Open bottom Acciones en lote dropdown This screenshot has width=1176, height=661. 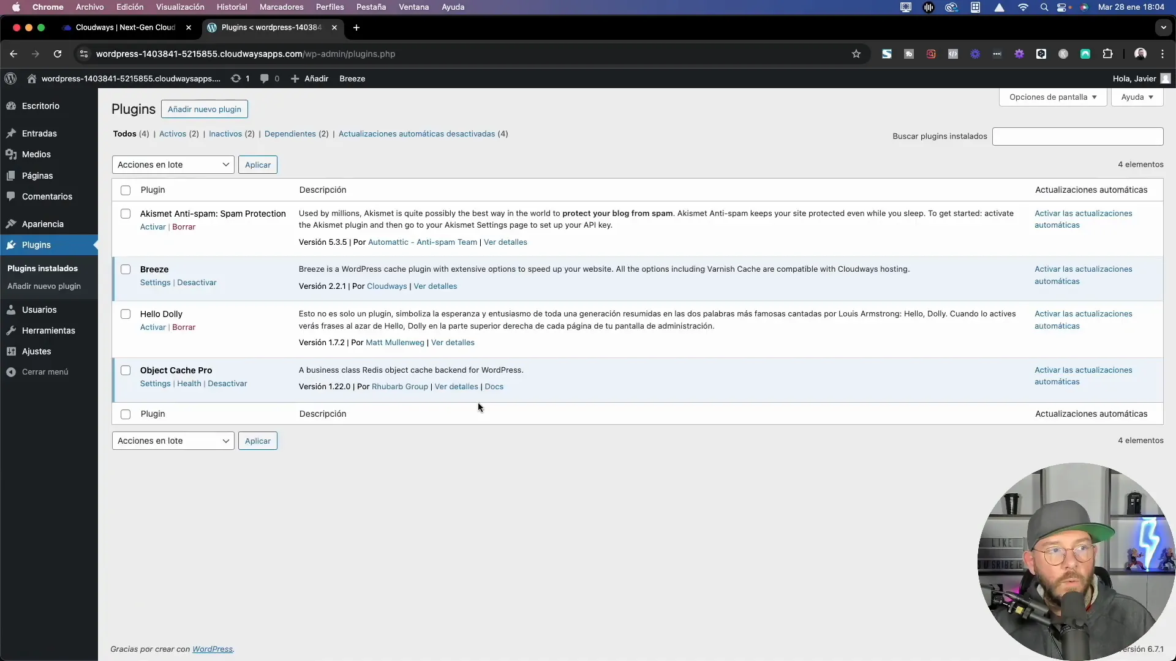click(x=173, y=441)
